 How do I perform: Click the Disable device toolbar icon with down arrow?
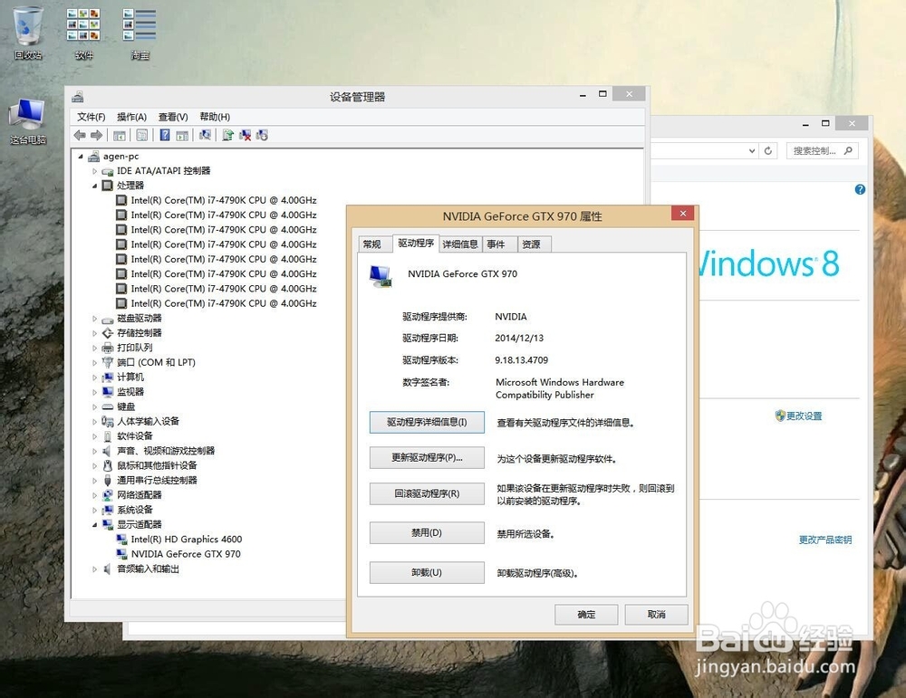[263, 135]
